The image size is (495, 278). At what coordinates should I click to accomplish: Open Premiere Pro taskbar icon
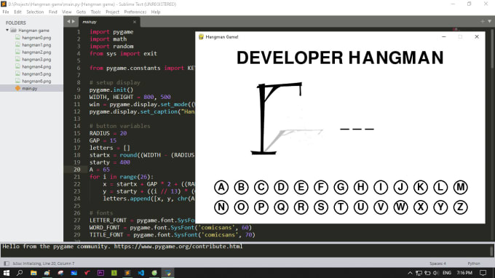tap(100, 273)
